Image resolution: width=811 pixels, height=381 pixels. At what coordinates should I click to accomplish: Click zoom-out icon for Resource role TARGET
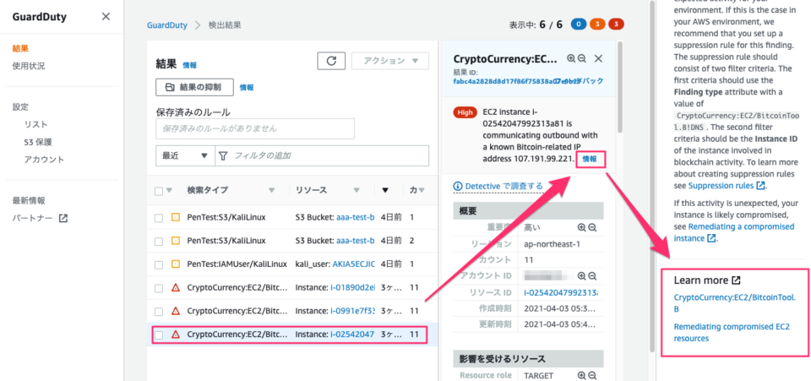pyautogui.click(x=592, y=376)
